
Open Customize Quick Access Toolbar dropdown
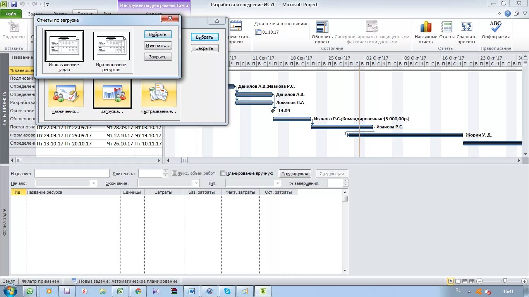(x=47, y=5)
